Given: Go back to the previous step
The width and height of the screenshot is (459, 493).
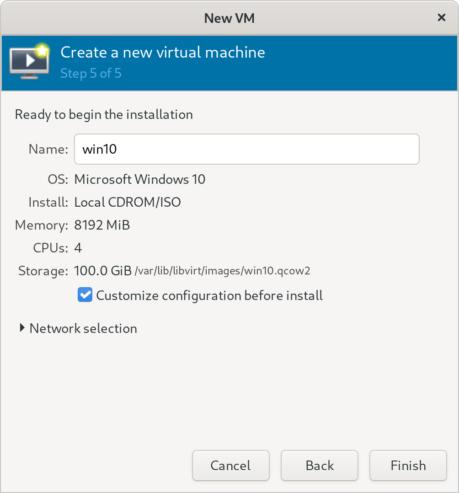Looking at the screenshot, I should [319, 465].
